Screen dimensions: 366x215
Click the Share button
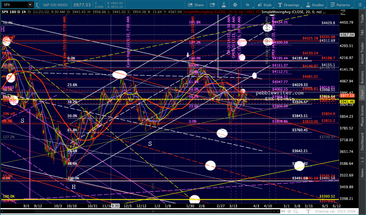196,5
